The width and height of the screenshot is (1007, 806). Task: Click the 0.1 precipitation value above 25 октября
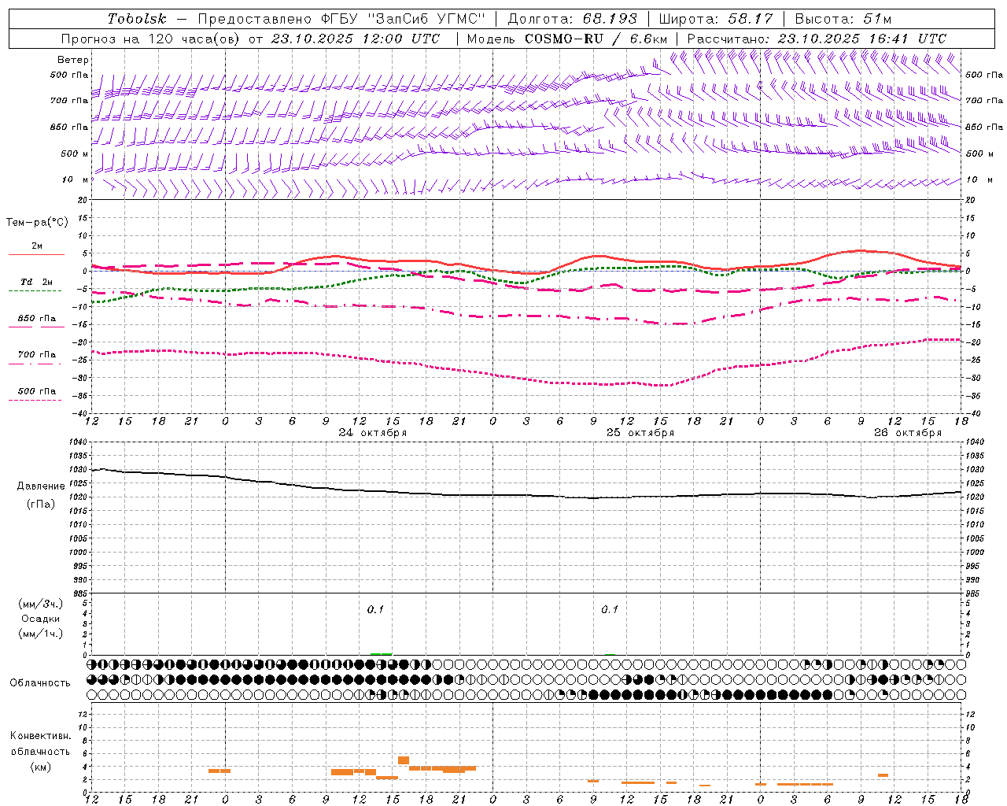610,610
